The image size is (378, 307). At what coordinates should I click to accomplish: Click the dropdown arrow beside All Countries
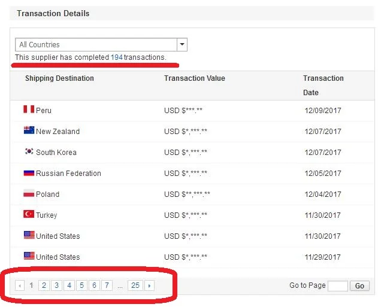(x=182, y=45)
